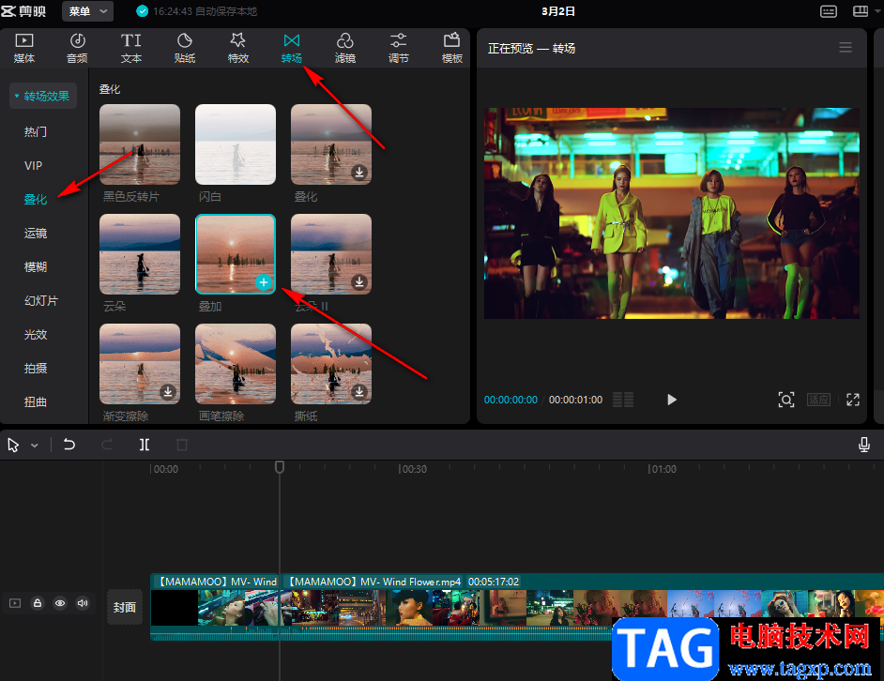Open the 调节 adjustment panel
This screenshot has width=884, height=681.
pos(398,48)
